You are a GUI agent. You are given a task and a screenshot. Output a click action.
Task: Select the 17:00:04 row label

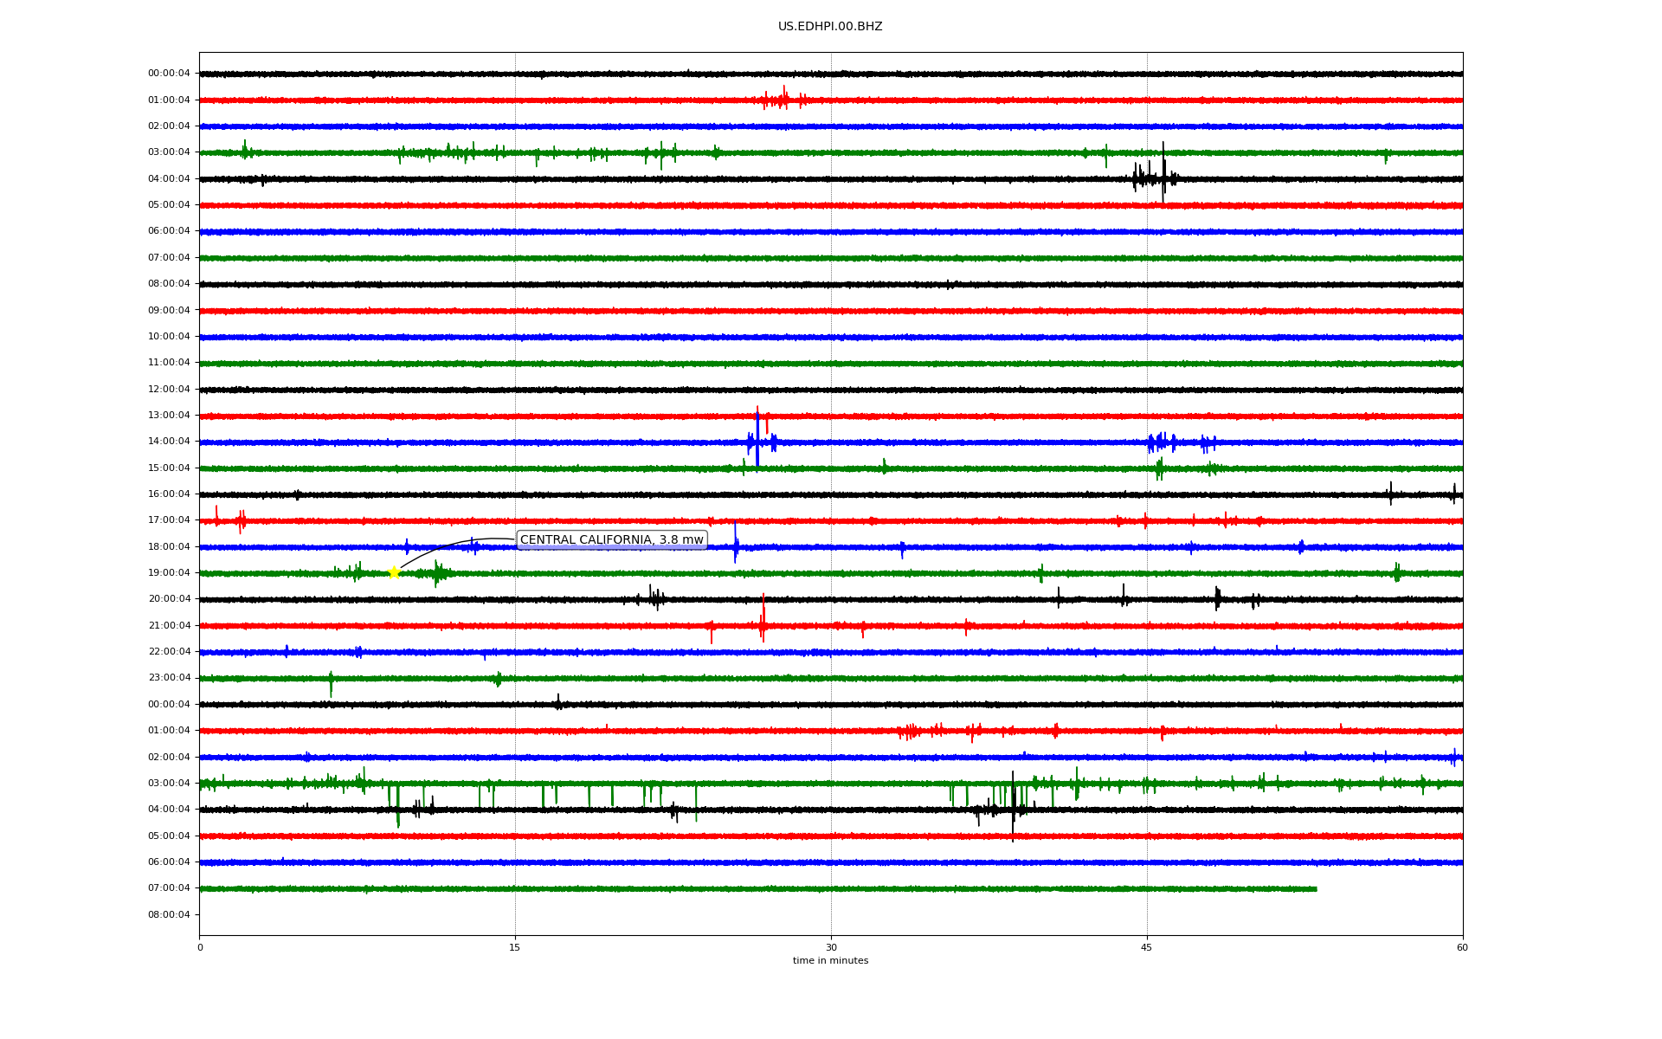coord(169,520)
